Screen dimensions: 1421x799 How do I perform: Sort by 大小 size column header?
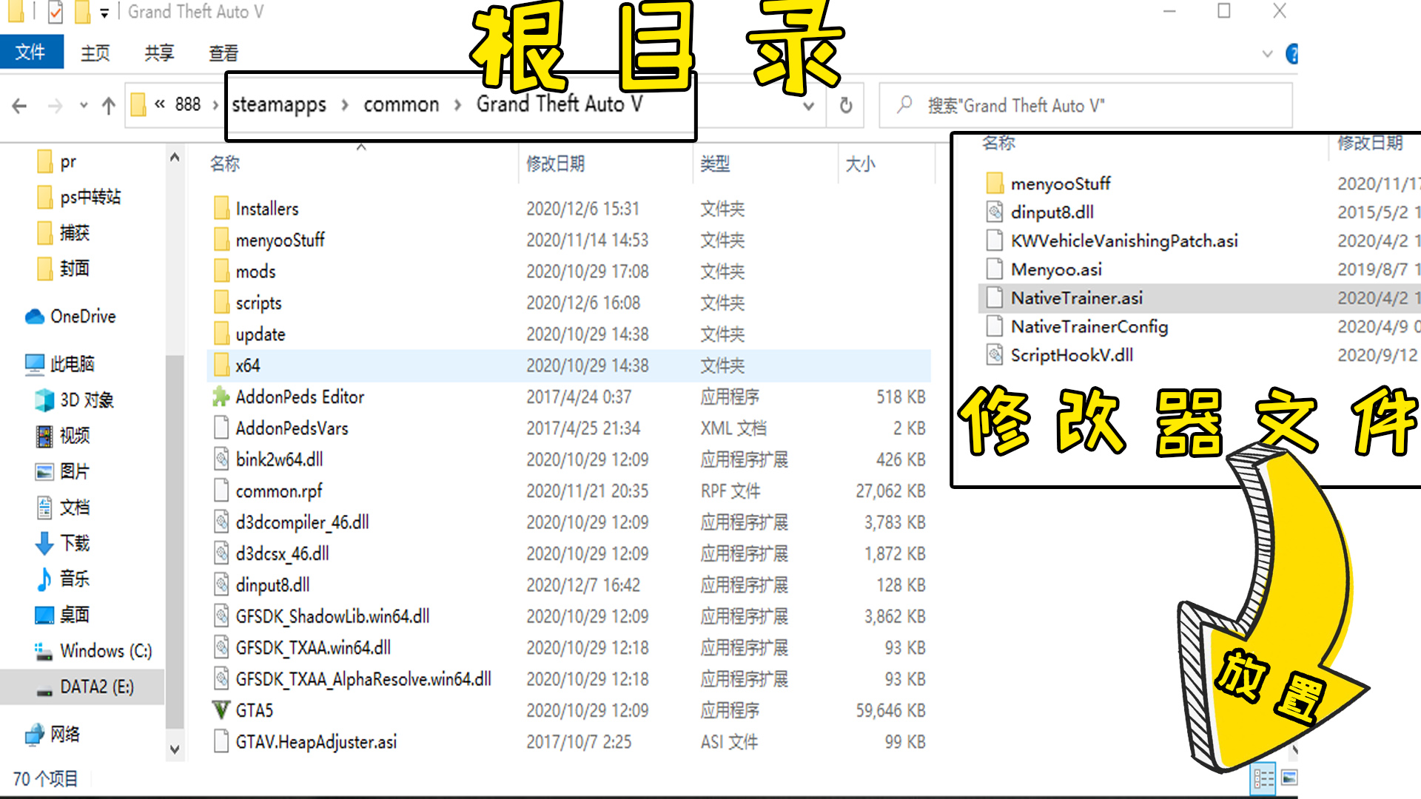[860, 163]
